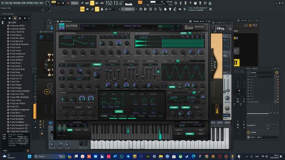Open Presets menu of u-he plugin window
Screen dimensions: 285x160
219,23
